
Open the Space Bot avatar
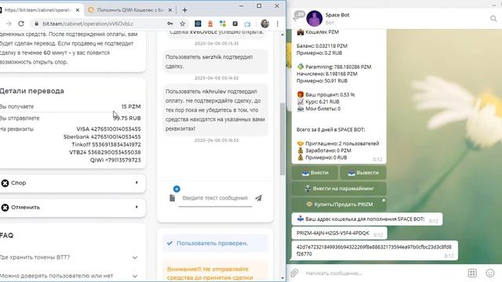315,18
